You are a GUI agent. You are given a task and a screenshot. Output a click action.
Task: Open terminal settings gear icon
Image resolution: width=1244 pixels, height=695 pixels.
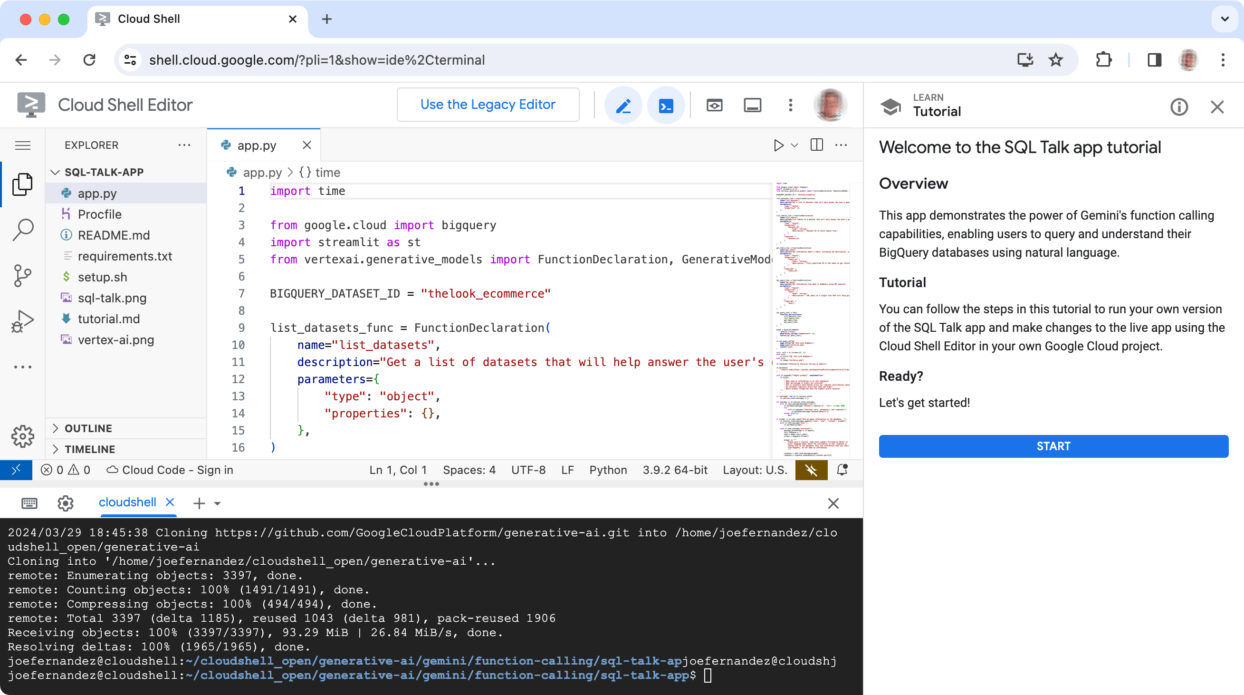tap(65, 502)
